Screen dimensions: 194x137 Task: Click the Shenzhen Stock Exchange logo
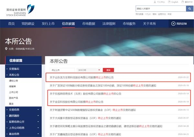click(x=20, y=10)
